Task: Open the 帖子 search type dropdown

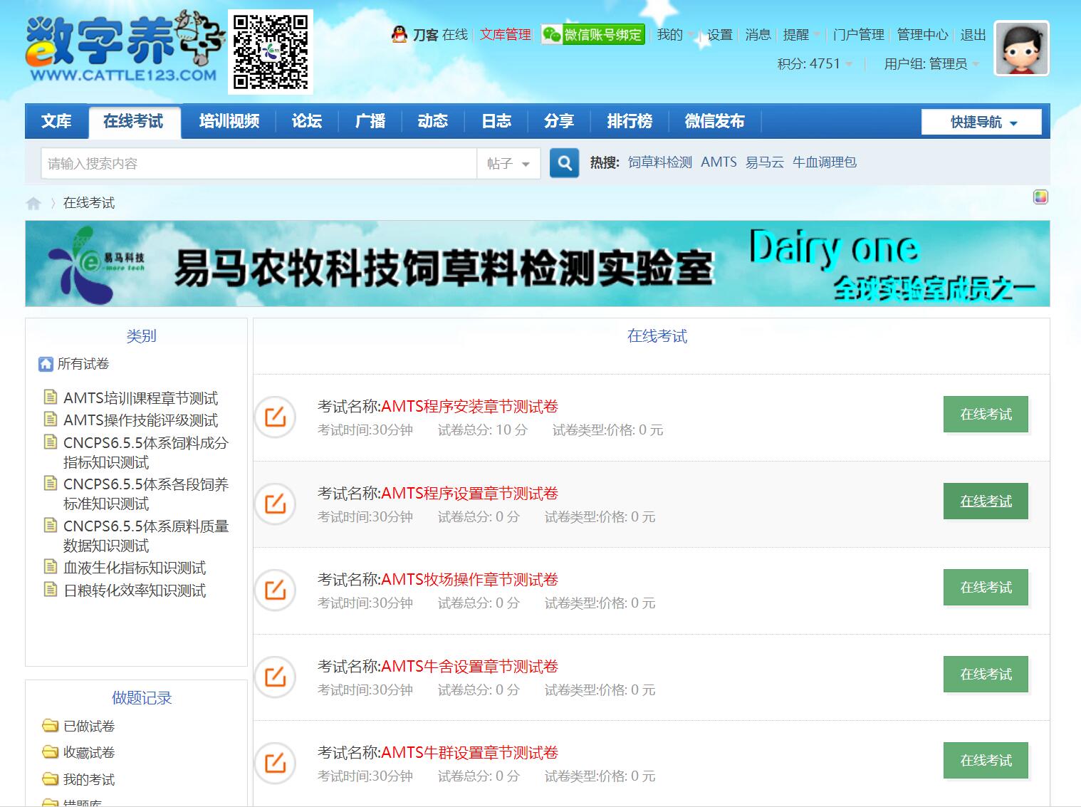Action: click(508, 163)
